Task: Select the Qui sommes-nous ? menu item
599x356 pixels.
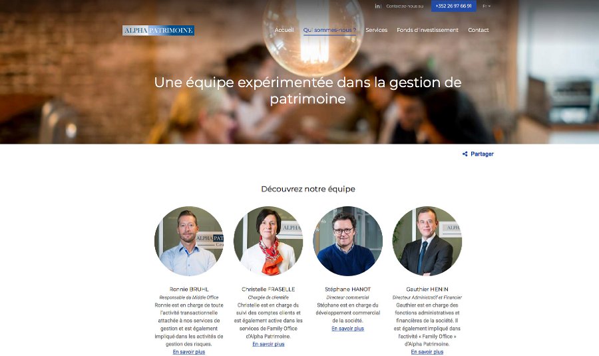Action: pos(329,30)
